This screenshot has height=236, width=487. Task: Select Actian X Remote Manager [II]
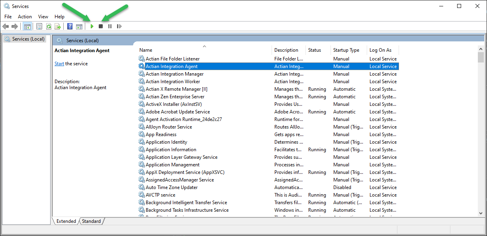click(x=176, y=89)
